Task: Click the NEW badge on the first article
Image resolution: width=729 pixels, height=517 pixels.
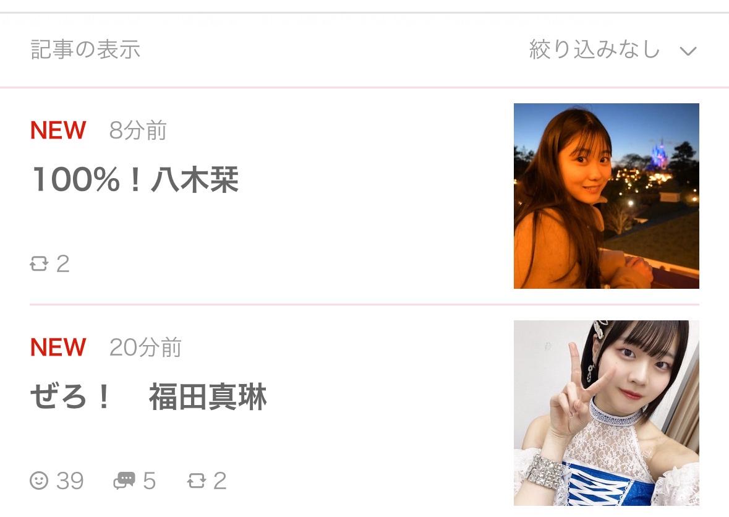Action: click(x=58, y=130)
